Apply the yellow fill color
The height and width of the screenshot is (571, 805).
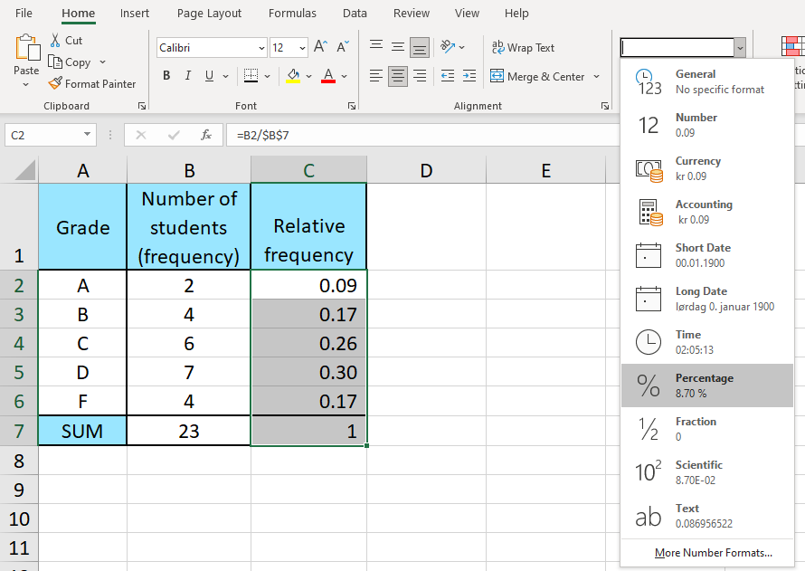coord(293,76)
